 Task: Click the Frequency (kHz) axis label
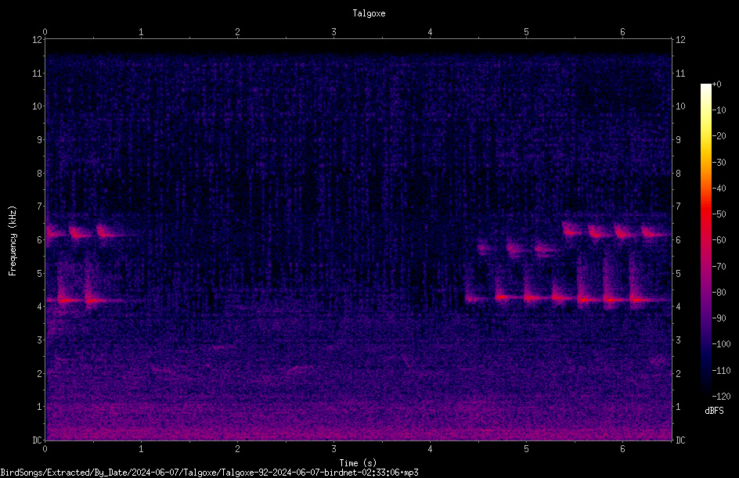click(x=13, y=241)
